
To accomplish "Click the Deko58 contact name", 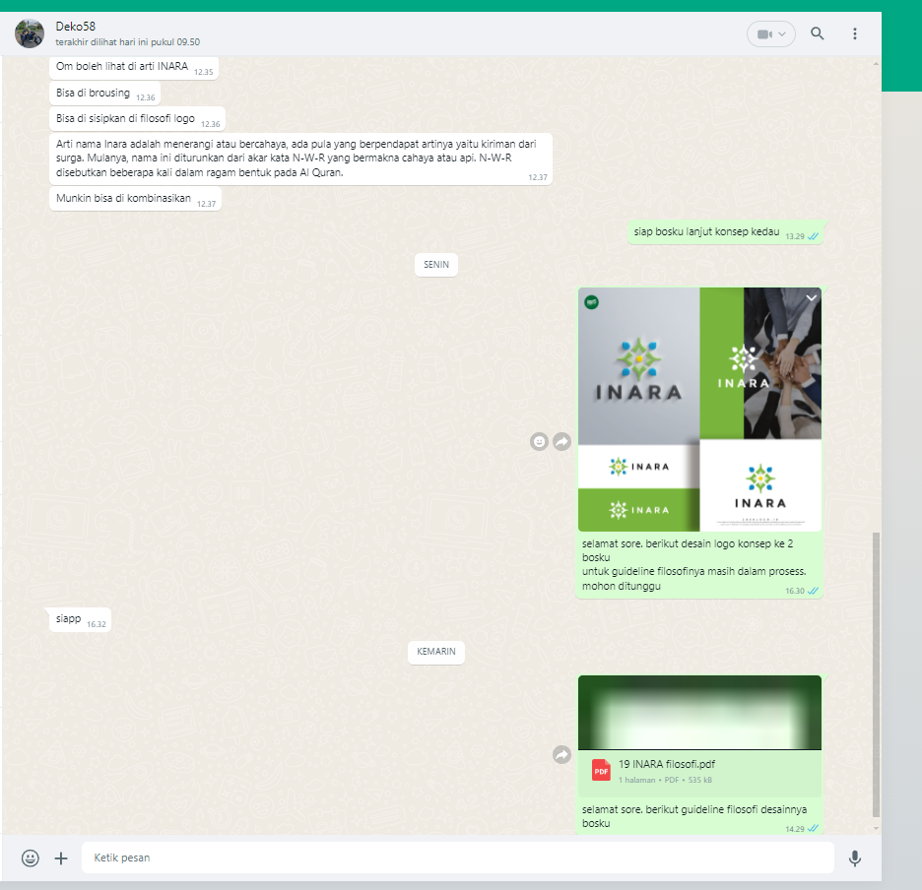I will coord(76,26).
